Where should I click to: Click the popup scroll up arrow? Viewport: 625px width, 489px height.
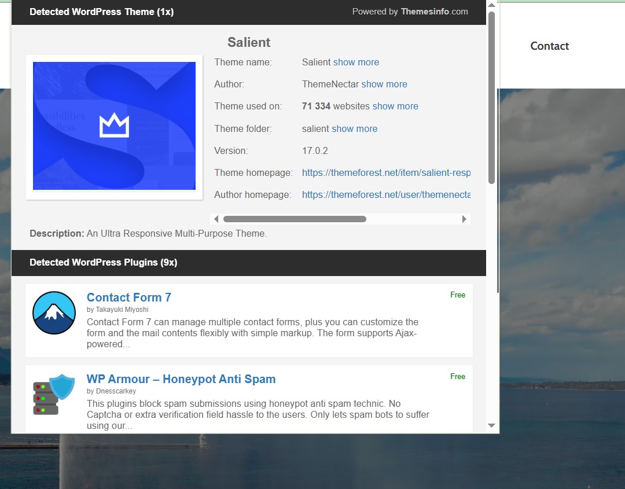pyautogui.click(x=491, y=5)
